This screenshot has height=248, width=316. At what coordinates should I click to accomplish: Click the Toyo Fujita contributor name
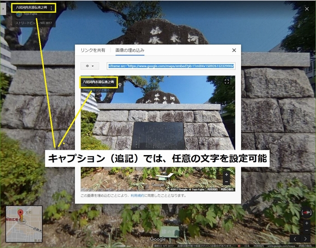pos(30,14)
